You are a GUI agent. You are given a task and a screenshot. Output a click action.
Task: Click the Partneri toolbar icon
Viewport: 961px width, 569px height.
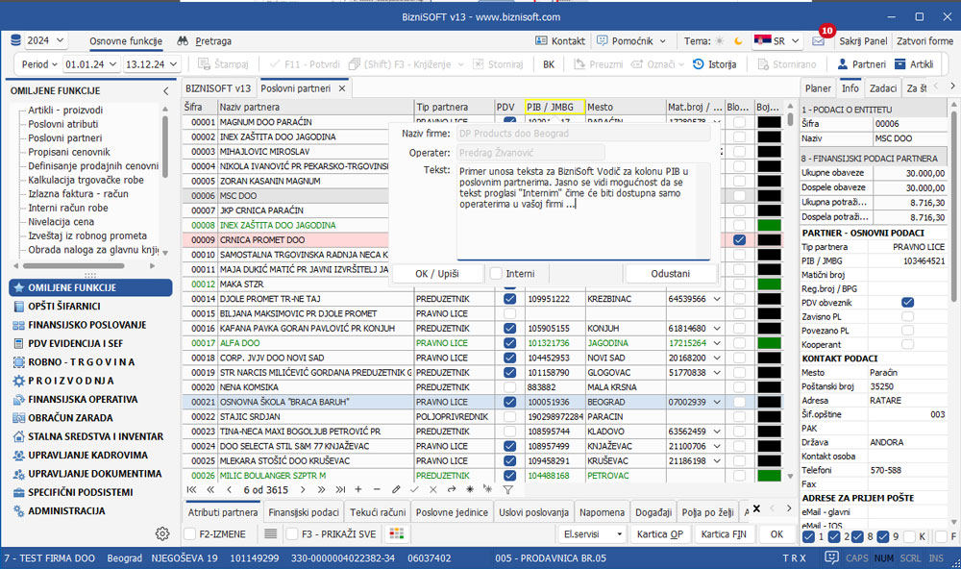(843, 64)
